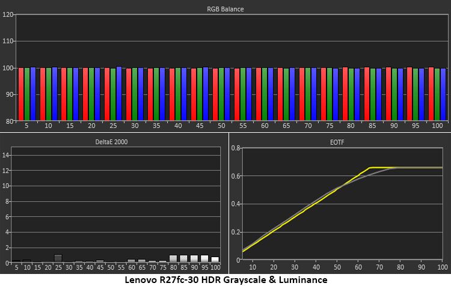This screenshot has width=451, height=286.
Task: Select the DeltaE 2000 bar at 95
Action: point(204,259)
